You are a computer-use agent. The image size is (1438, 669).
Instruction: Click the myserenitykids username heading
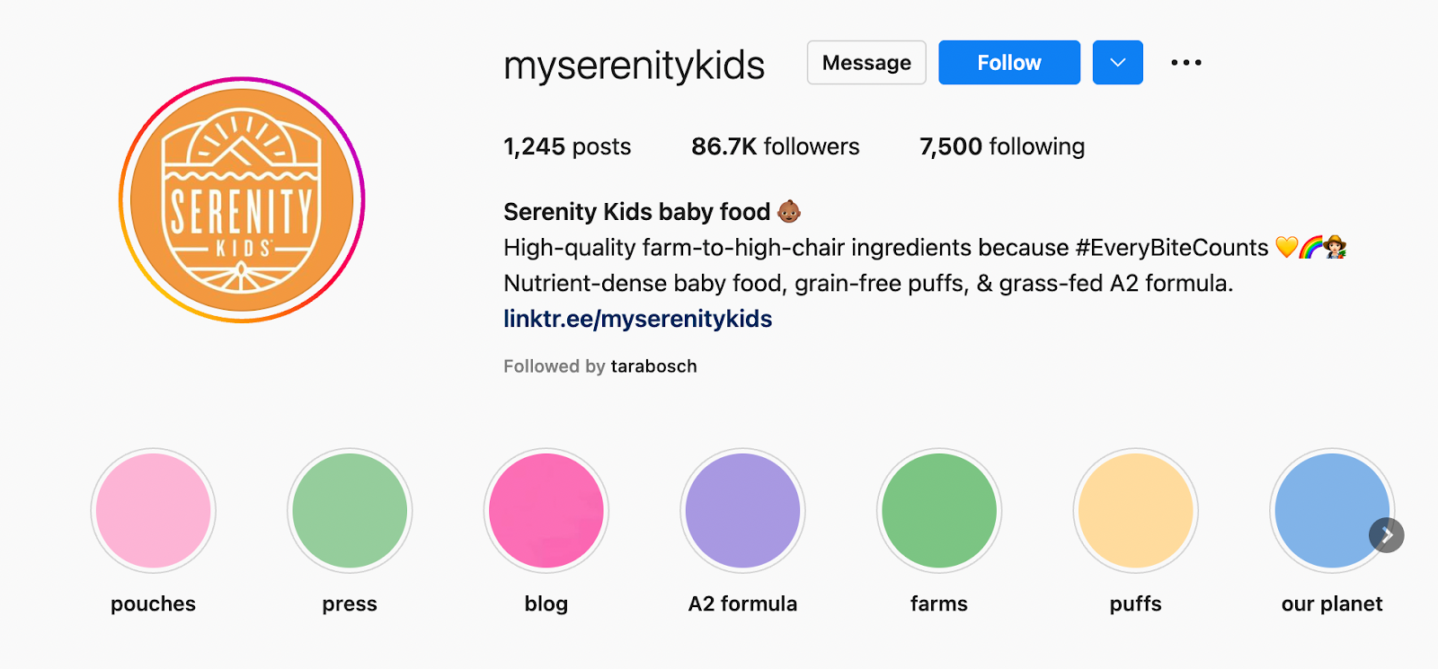tap(633, 63)
